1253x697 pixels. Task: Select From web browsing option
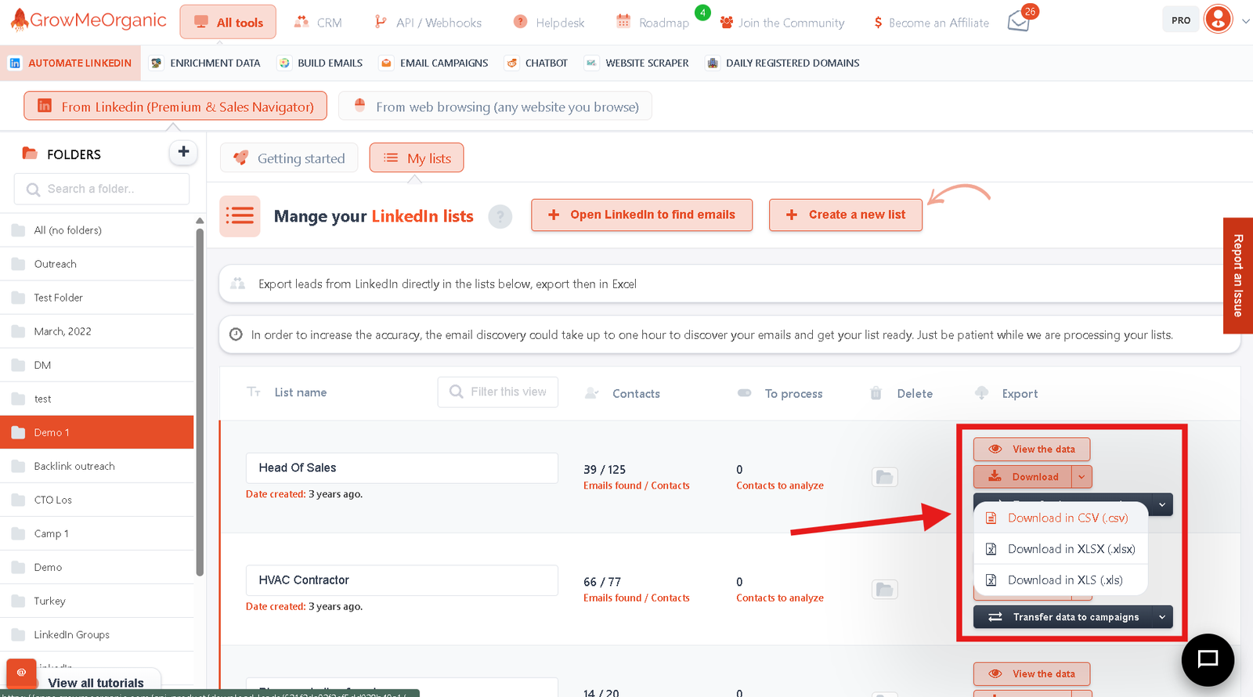tap(495, 106)
